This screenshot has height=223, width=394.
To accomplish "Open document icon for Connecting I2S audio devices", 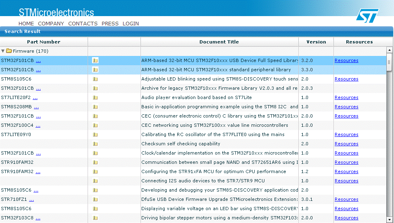I will [x=95, y=181].
